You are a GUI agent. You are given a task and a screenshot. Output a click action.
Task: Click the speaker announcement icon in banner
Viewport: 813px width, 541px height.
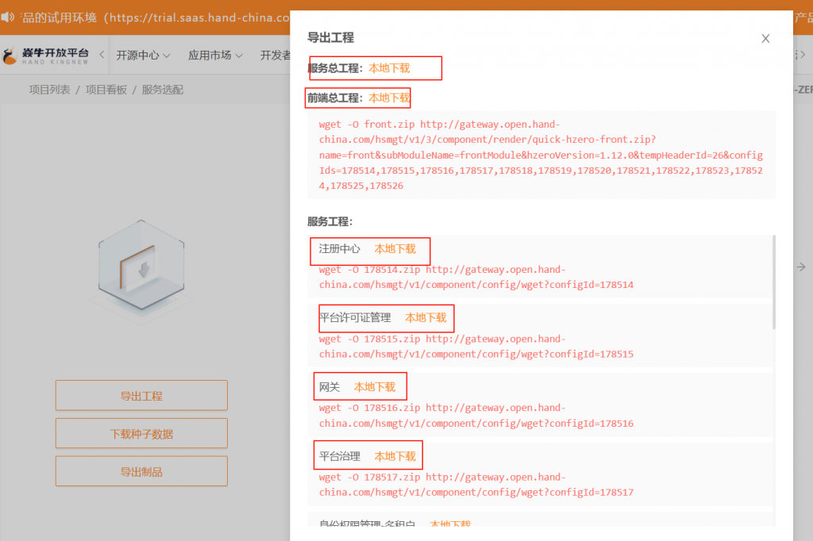[x=8, y=17]
